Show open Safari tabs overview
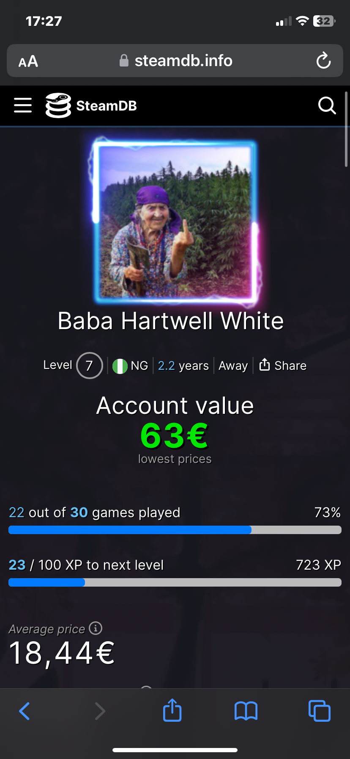 pyautogui.click(x=320, y=711)
